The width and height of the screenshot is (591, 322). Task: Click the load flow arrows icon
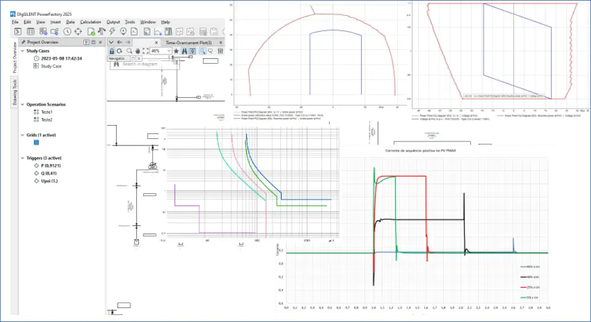click(102, 32)
